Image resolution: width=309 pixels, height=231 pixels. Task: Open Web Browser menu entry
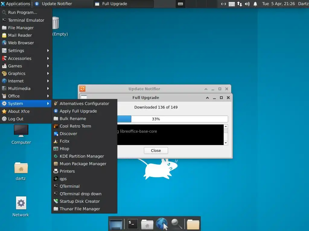point(26,43)
